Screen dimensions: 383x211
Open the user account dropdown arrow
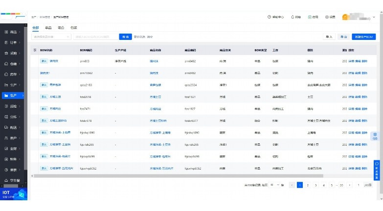[374, 17]
